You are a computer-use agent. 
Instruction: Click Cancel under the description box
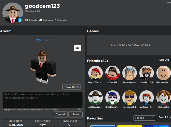tap(60, 114)
